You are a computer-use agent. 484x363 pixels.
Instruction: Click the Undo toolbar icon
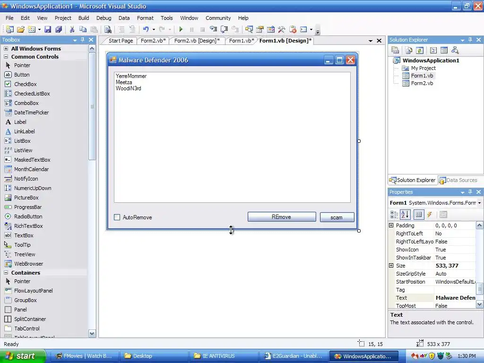[x=146, y=29]
